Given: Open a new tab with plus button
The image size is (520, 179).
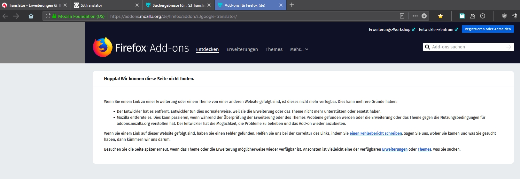Looking at the screenshot, I should tap(291, 5).
